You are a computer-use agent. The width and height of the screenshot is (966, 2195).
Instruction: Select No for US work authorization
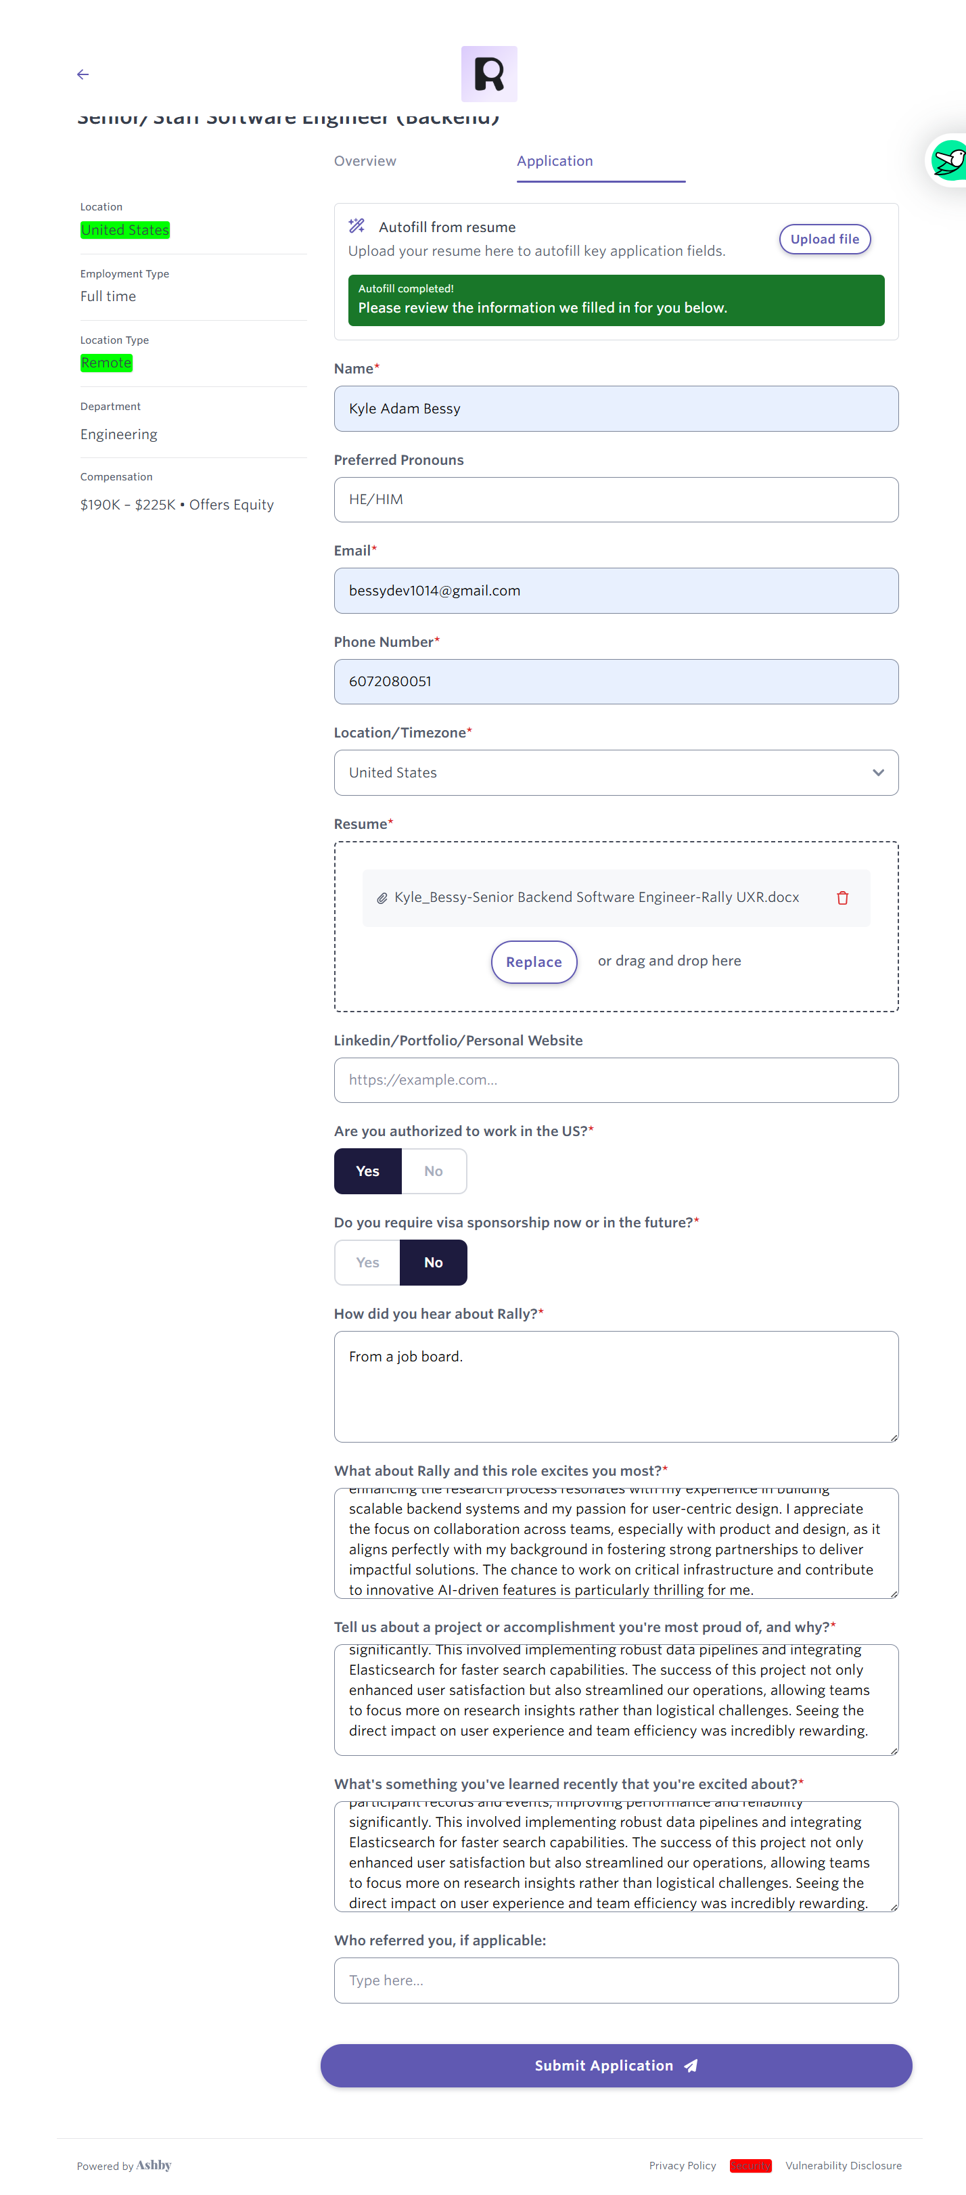pyautogui.click(x=434, y=1171)
